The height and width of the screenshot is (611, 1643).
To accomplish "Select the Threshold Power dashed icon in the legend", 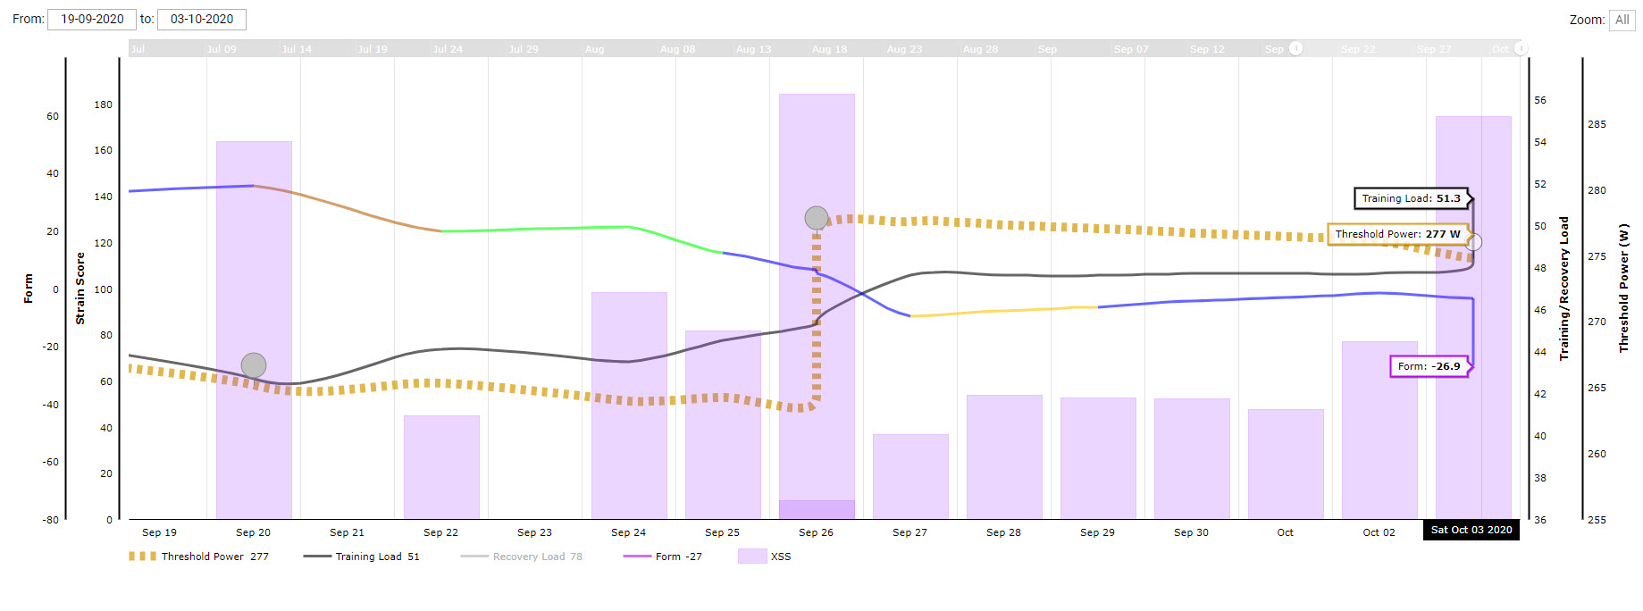I will pos(141,556).
